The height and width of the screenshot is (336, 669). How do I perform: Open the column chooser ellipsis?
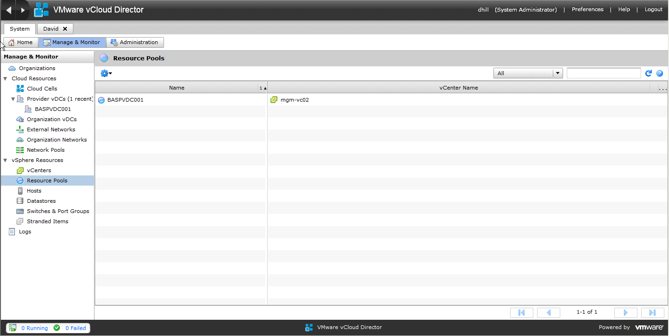pos(662,88)
